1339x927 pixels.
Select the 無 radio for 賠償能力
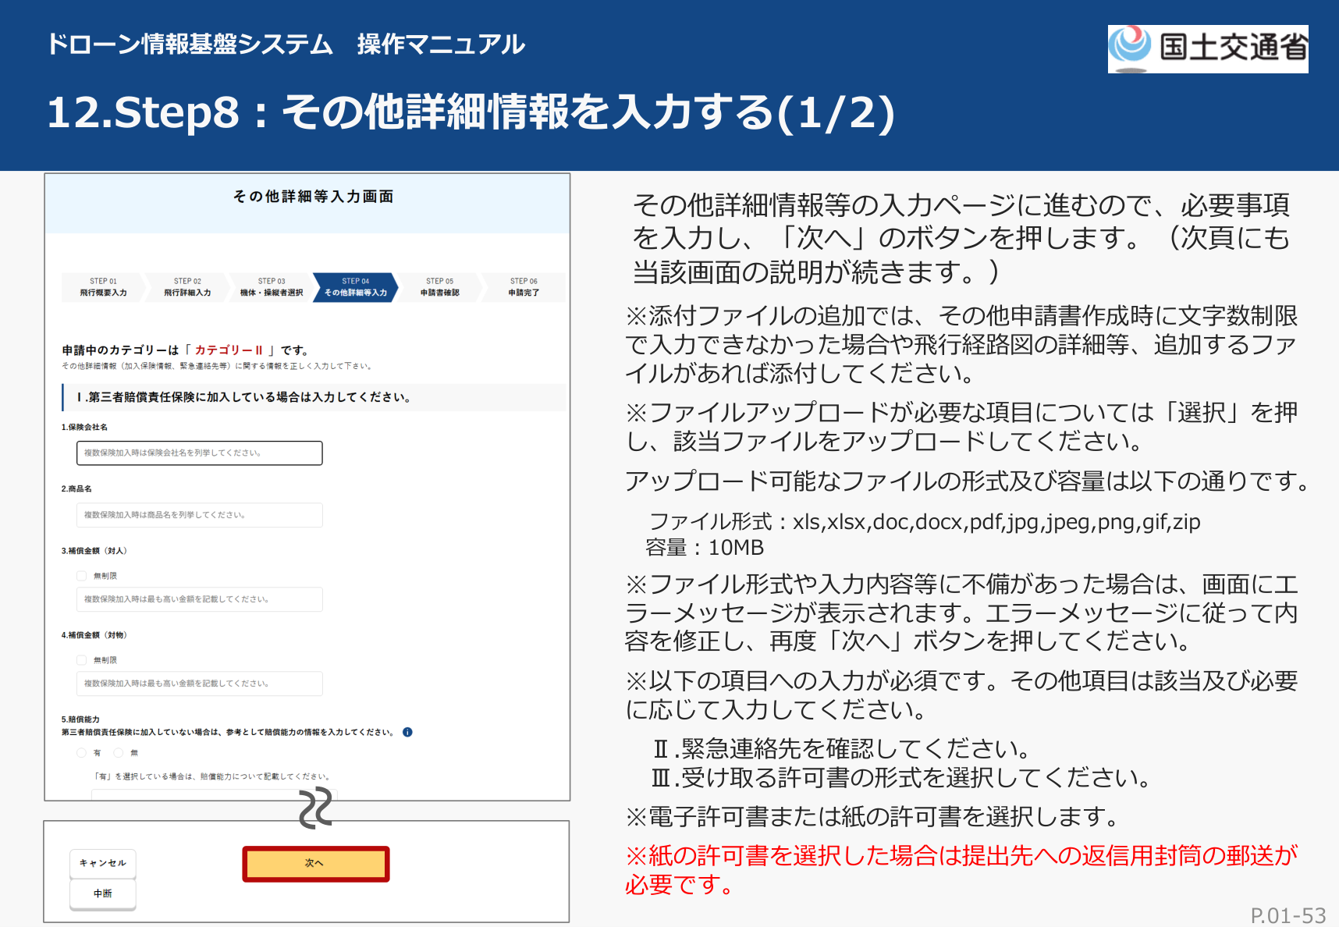(x=119, y=753)
